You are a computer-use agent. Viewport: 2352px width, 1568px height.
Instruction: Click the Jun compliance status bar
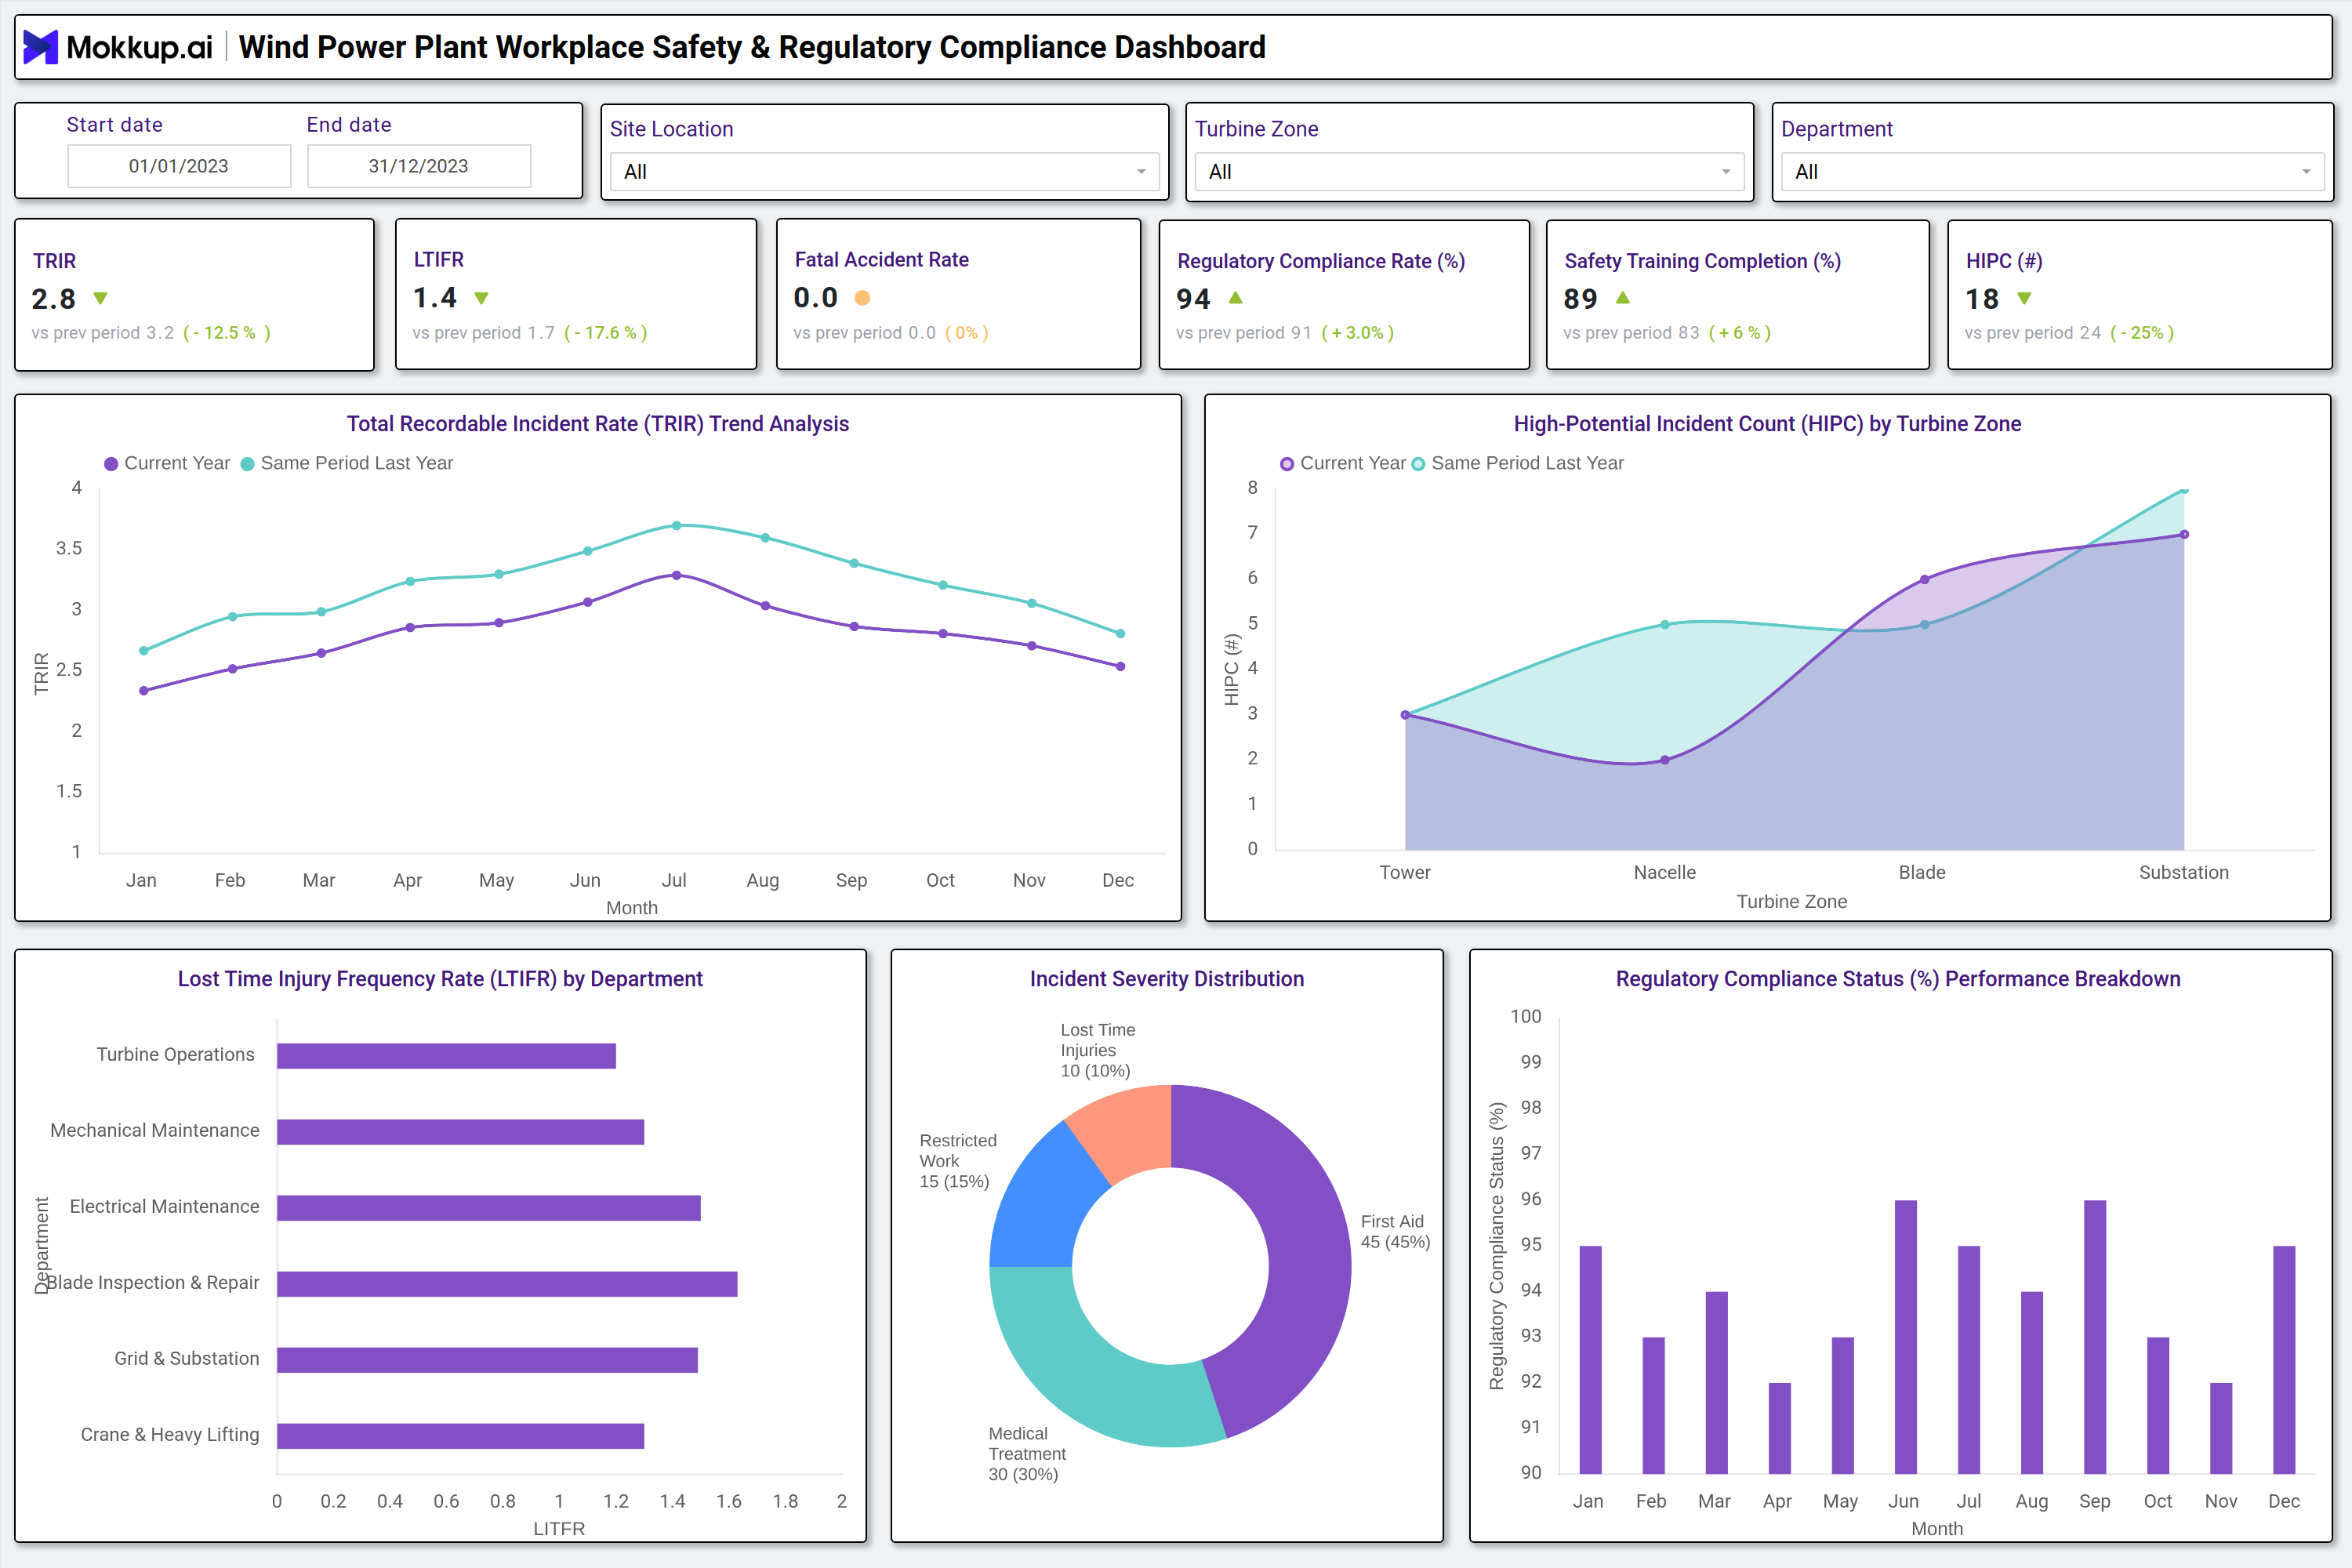[x=1906, y=1337]
